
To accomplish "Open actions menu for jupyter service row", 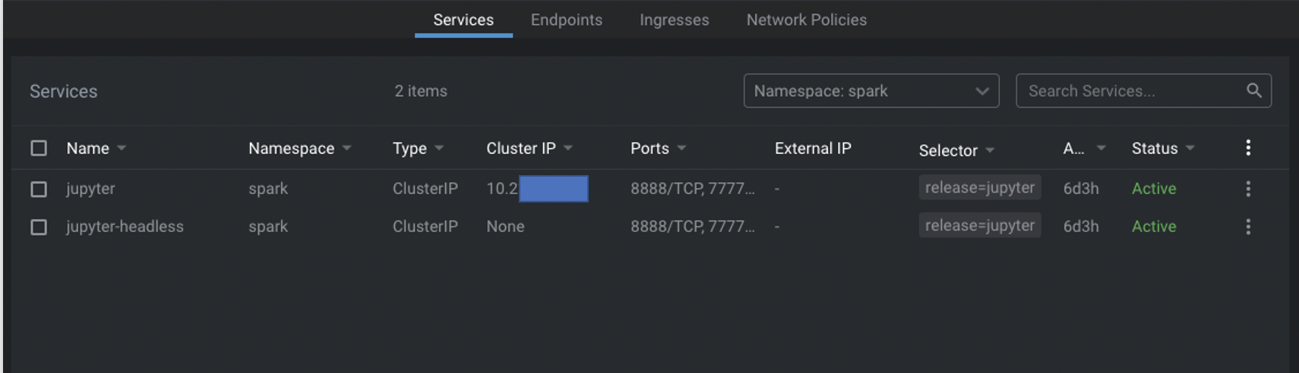I will [x=1248, y=189].
